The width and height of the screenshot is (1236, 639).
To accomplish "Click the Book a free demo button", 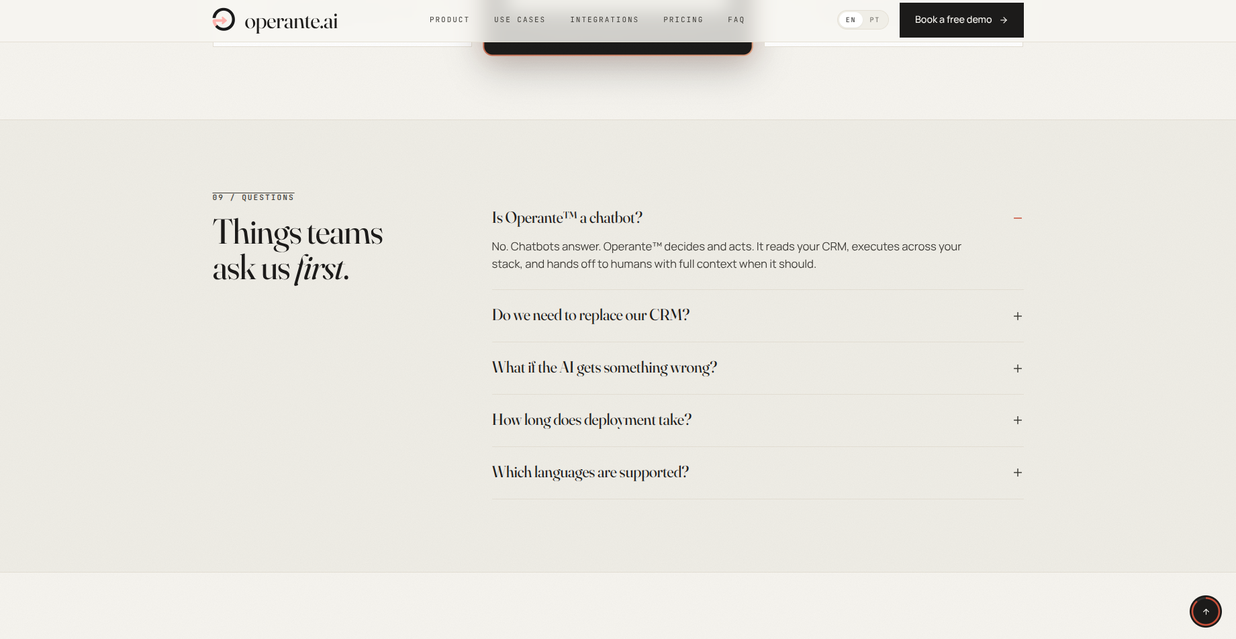I will click(x=961, y=20).
